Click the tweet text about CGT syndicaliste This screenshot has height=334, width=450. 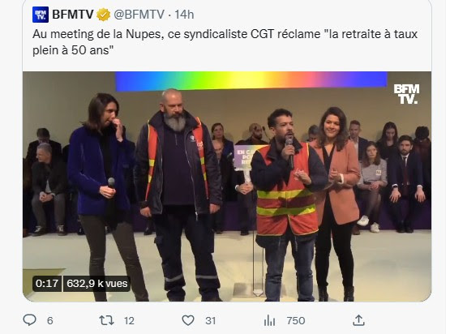point(225,42)
